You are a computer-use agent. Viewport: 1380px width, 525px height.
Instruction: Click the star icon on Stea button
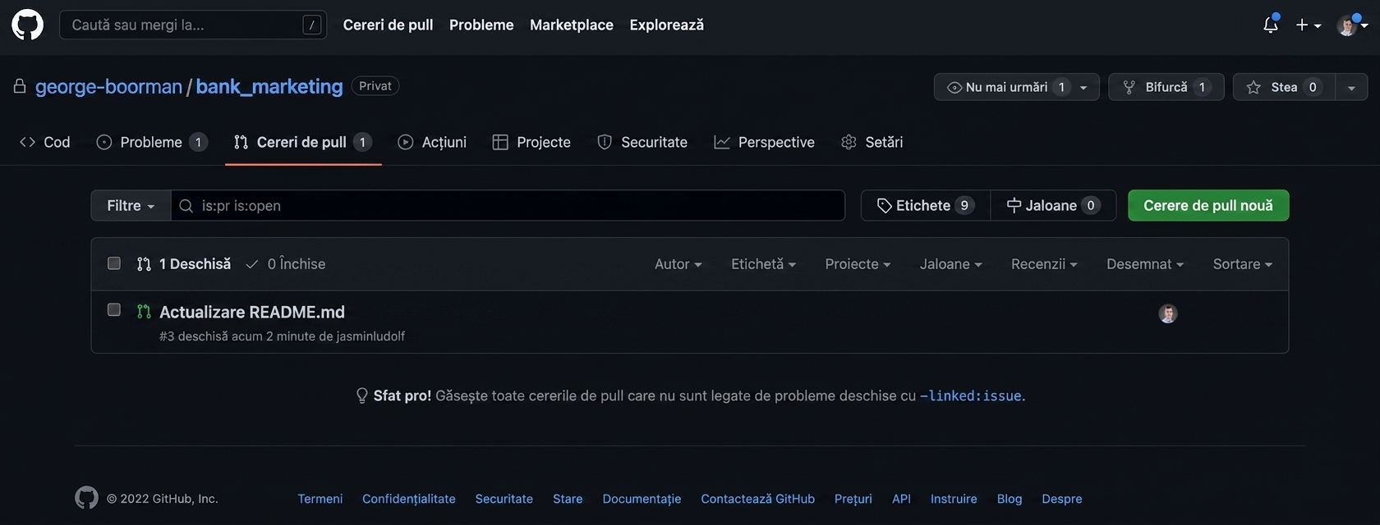tap(1253, 87)
